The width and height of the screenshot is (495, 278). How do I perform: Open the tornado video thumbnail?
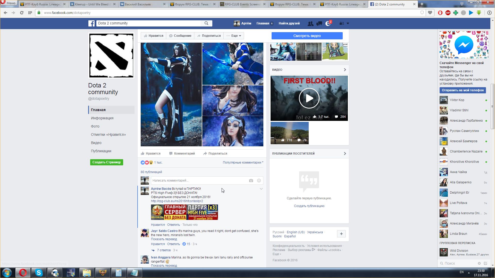289,133
